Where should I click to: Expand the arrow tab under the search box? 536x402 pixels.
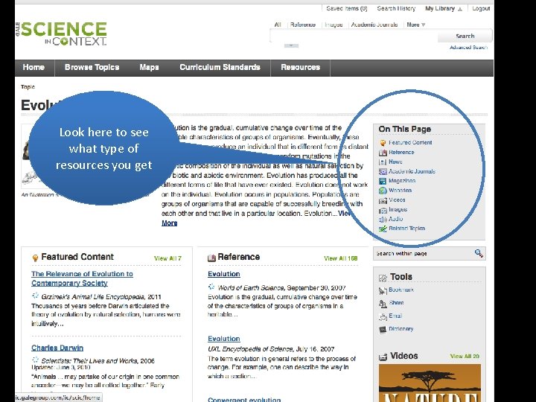tap(291, 45)
